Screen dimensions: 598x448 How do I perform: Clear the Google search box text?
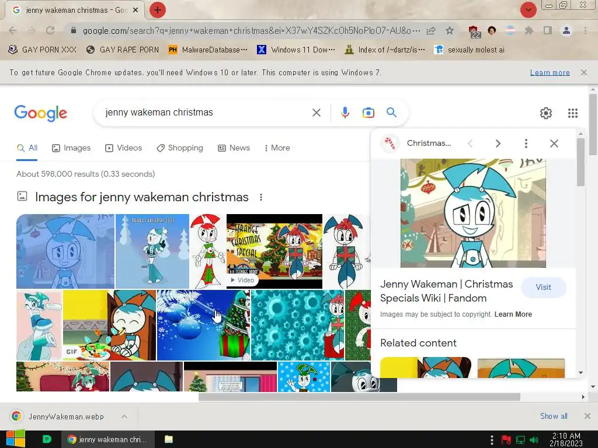tap(316, 113)
